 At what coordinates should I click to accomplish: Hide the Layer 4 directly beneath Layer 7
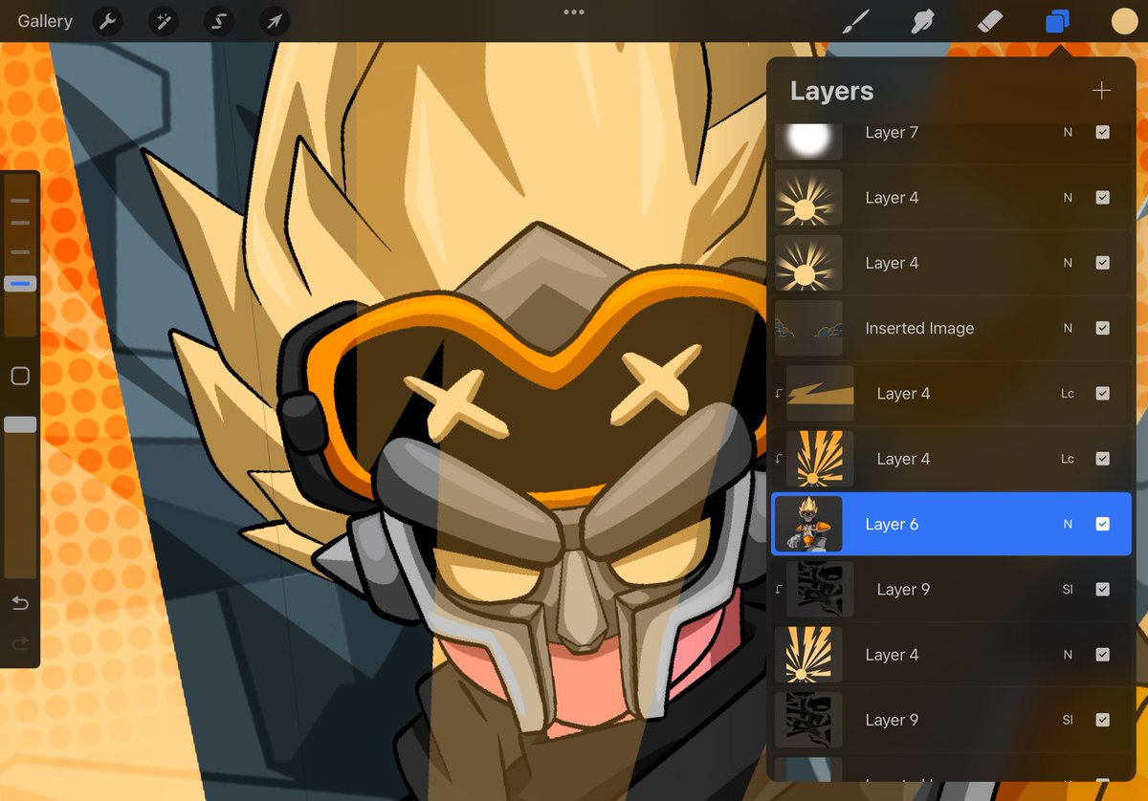point(1102,197)
